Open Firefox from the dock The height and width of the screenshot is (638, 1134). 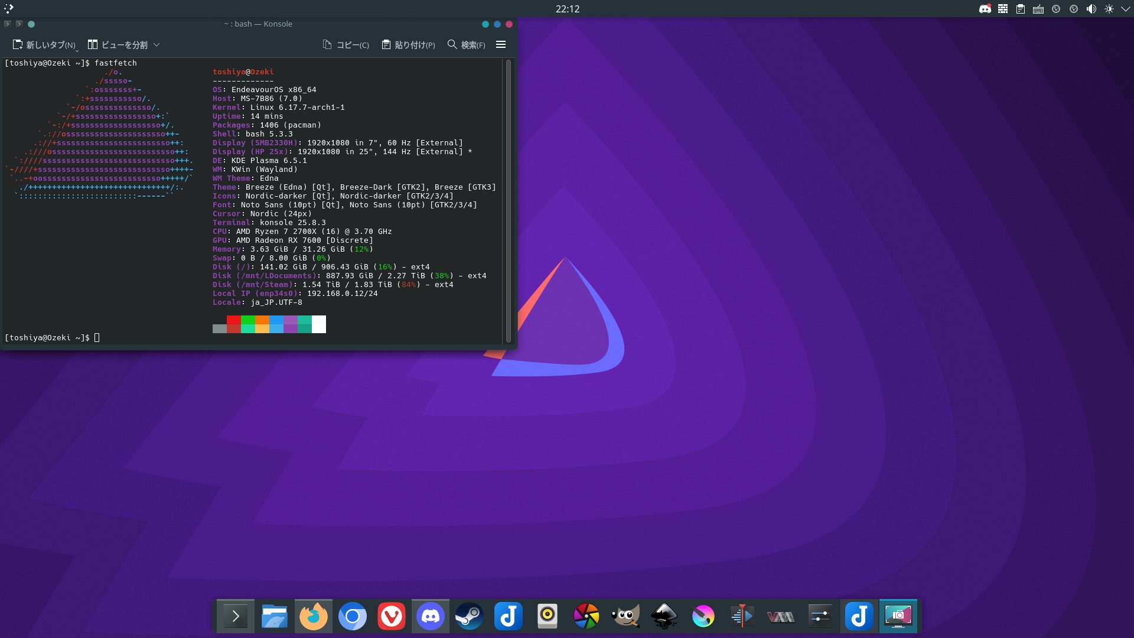click(313, 617)
